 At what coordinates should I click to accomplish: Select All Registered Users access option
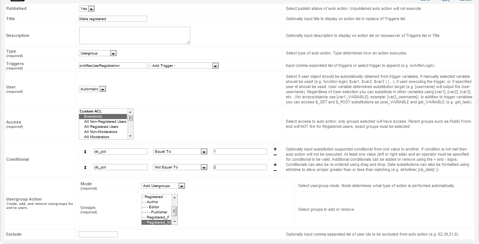point(103,127)
